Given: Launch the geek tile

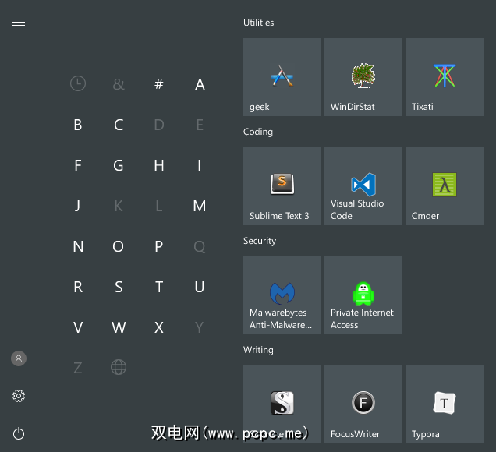Looking at the screenshot, I should (282, 77).
